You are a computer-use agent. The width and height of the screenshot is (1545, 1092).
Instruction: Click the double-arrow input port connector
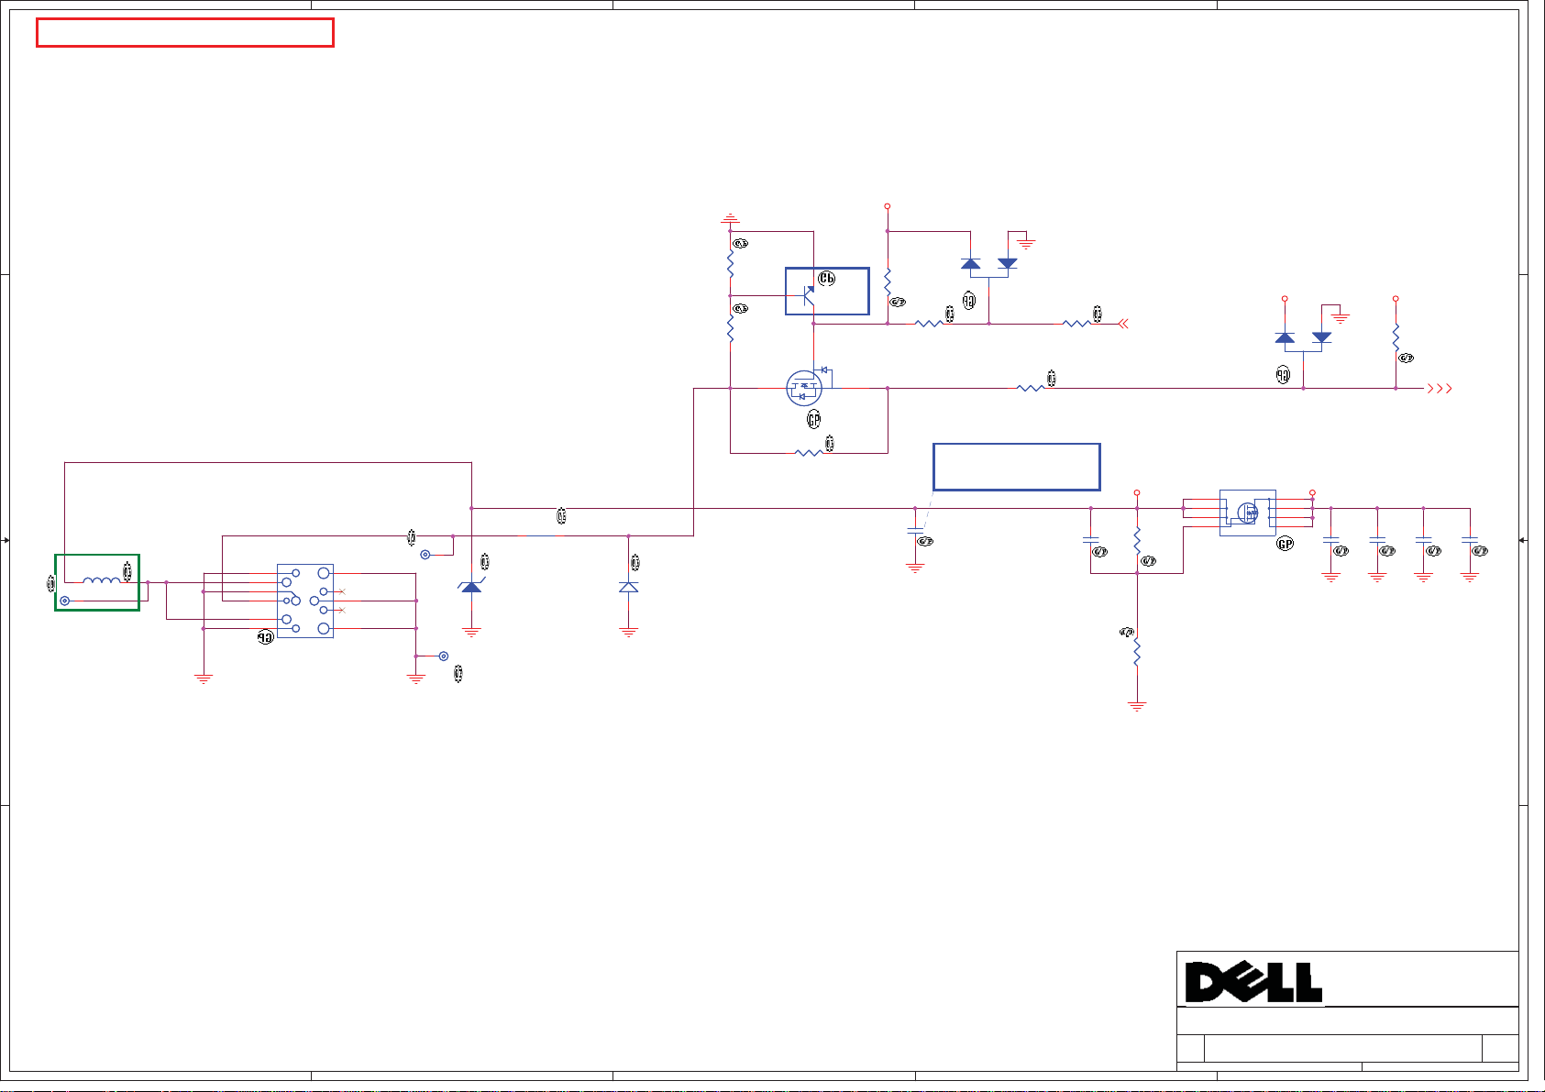tap(1123, 324)
